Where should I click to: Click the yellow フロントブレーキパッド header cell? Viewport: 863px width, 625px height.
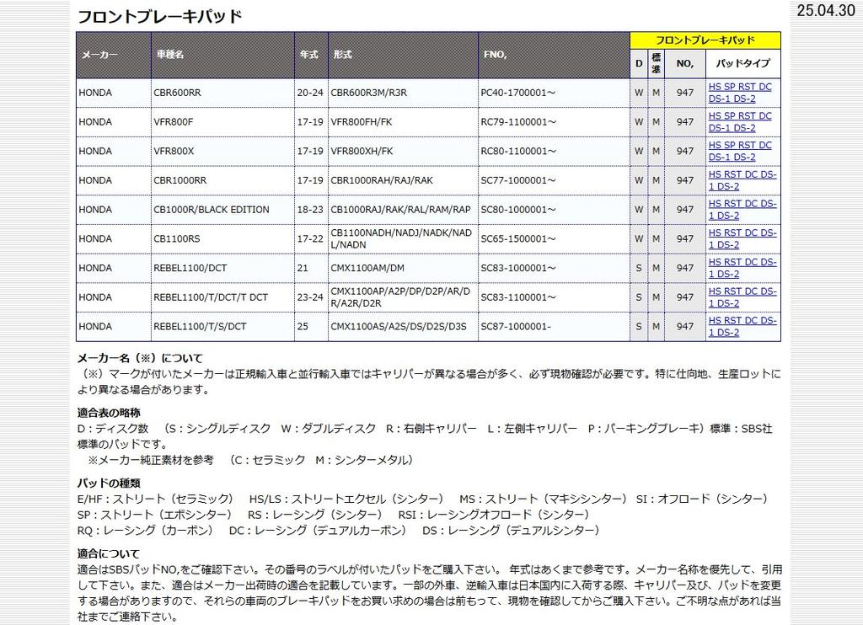[705, 40]
